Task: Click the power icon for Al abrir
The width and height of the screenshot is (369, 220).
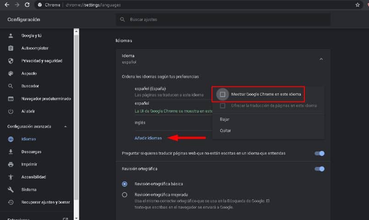Action: 11,111
